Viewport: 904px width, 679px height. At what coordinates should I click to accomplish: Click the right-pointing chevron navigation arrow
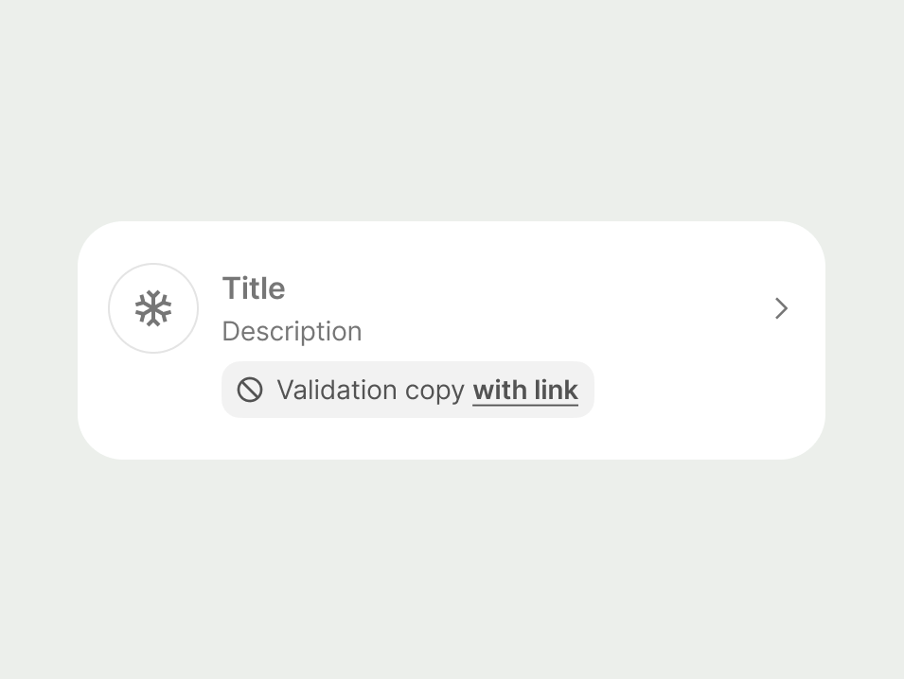(781, 308)
